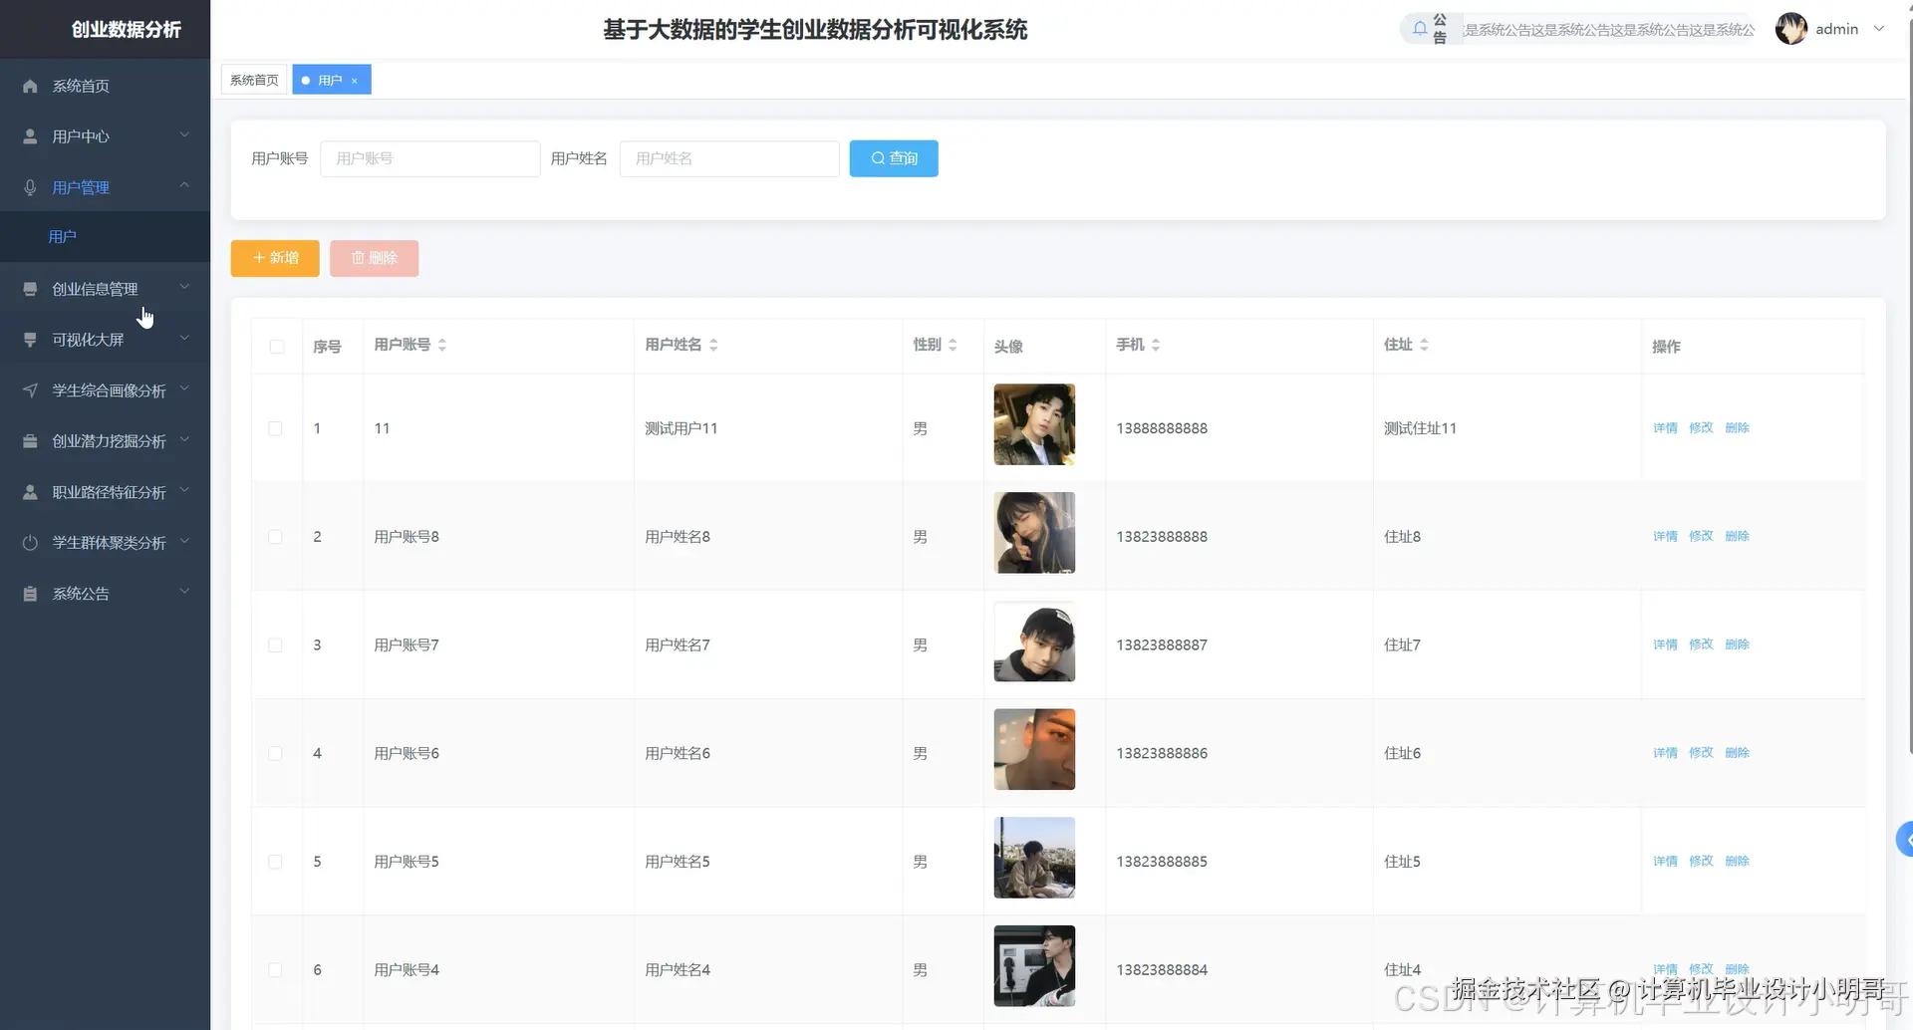1913x1030 pixels.
Task: Click the user icon beside 职业路径特征分析
Action: coord(30,492)
